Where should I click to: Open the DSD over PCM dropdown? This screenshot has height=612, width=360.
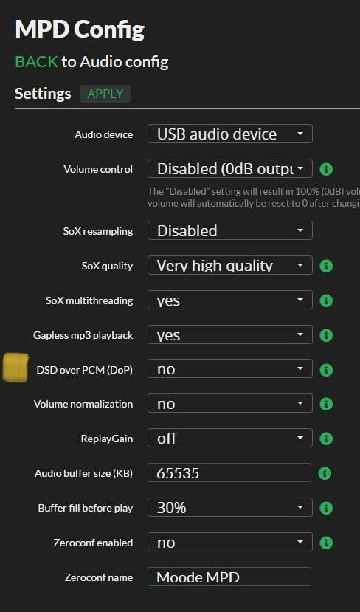[229, 368]
